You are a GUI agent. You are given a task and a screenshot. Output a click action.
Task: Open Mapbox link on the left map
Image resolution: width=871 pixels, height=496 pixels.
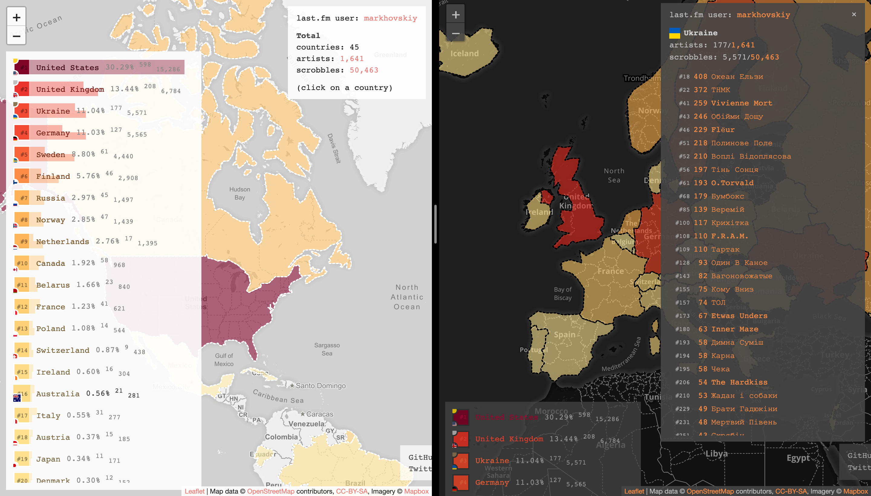pyautogui.click(x=416, y=491)
